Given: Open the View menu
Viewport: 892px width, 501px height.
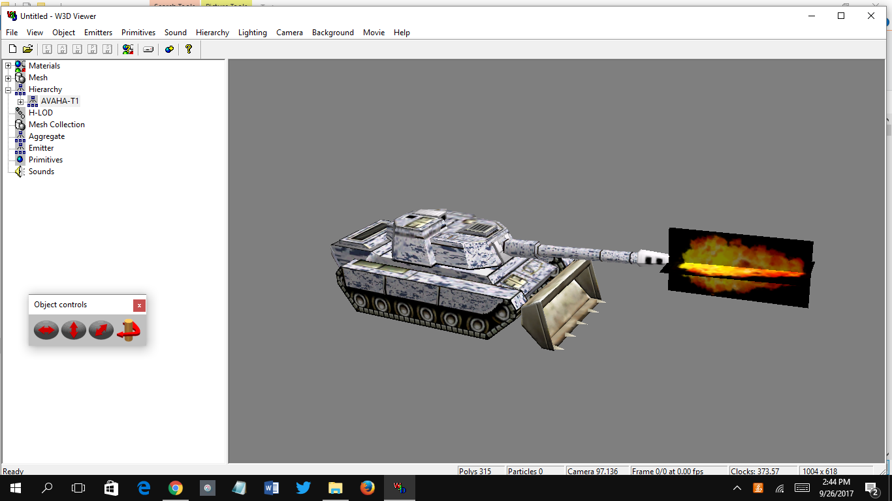Looking at the screenshot, I should pyautogui.click(x=35, y=33).
